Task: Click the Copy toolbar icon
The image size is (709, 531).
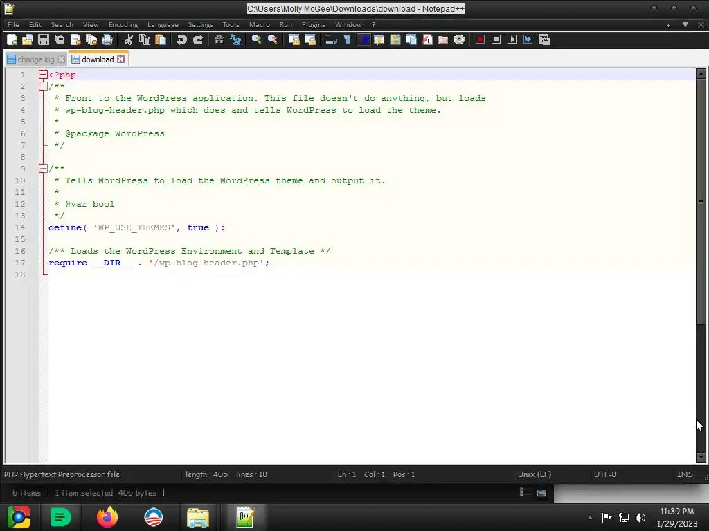Action: [145, 39]
